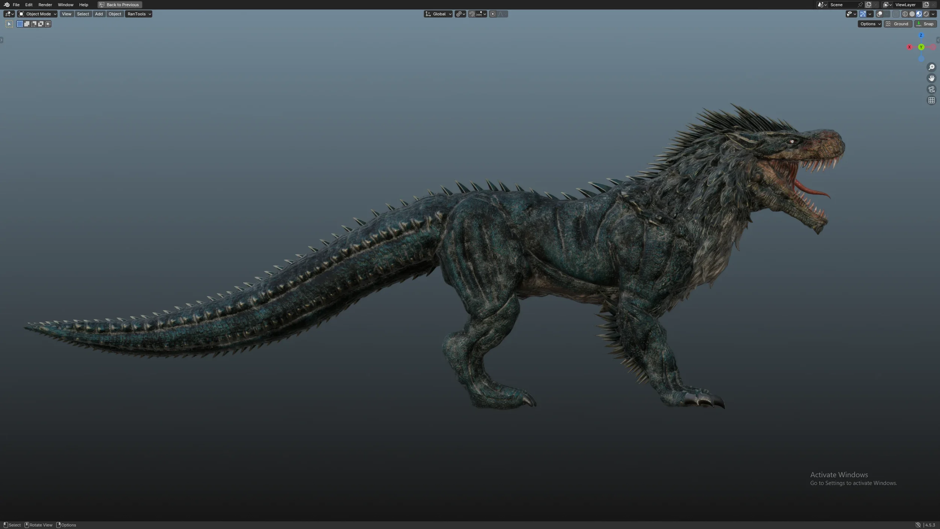This screenshot has width=940, height=529.
Task: Expand the Options dropdown
Action: (x=870, y=24)
